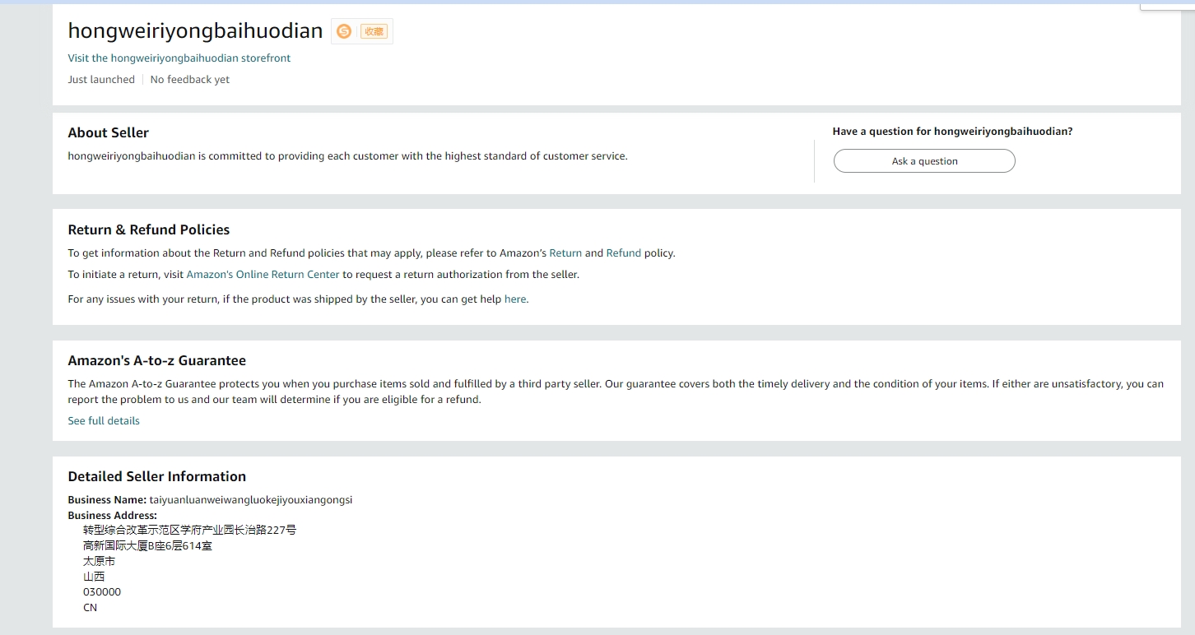Click the Return & Refund Policies heading
This screenshot has height=635, width=1195.
(149, 229)
